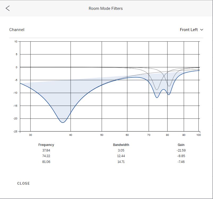Select gain value -21.59

(x=181, y=150)
